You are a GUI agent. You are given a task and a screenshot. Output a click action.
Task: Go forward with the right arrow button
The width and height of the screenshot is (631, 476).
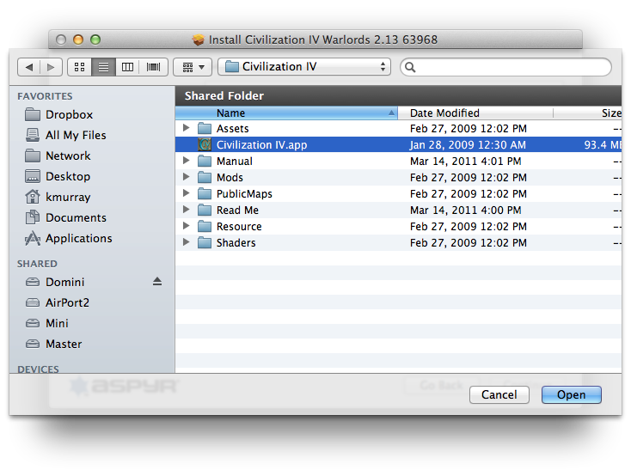pos(51,67)
